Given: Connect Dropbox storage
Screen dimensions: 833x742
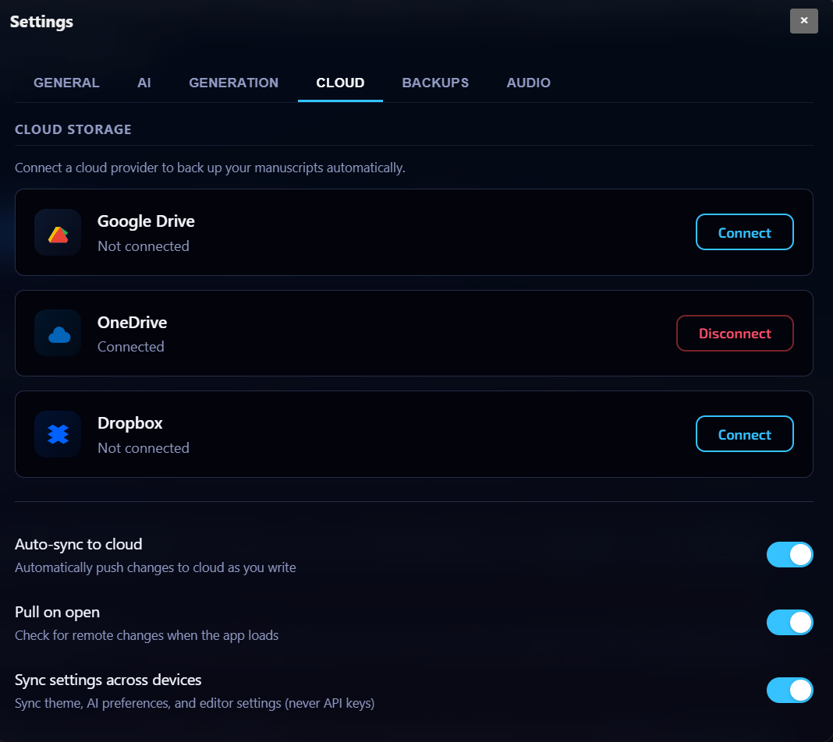Looking at the screenshot, I should pos(744,434).
